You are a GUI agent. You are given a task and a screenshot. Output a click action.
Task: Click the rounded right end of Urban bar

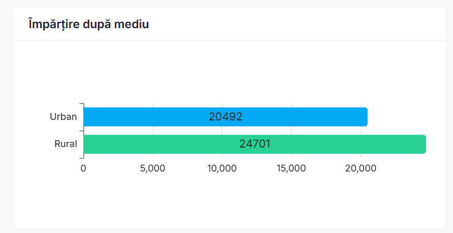coord(366,117)
